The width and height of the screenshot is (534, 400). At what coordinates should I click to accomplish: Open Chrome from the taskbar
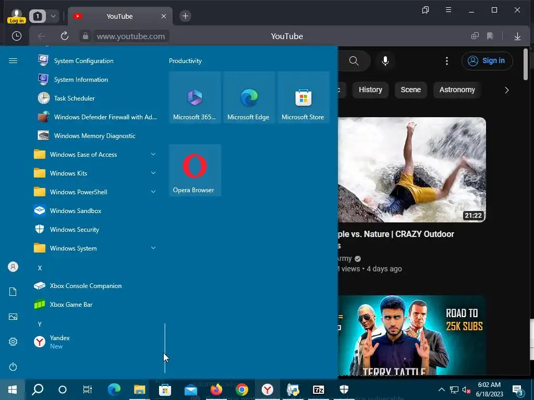pos(242,390)
